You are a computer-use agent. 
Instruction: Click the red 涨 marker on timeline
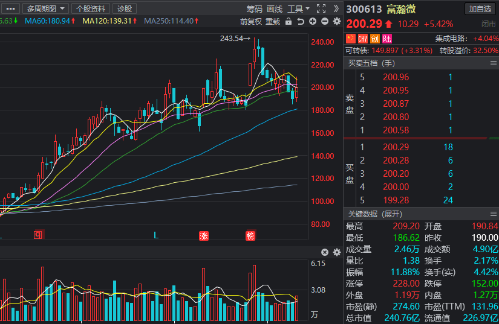tap(204, 236)
